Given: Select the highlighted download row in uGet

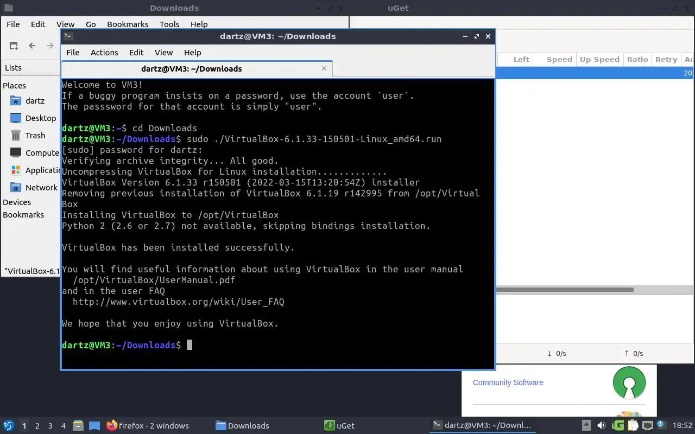Looking at the screenshot, I should [x=596, y=73].
